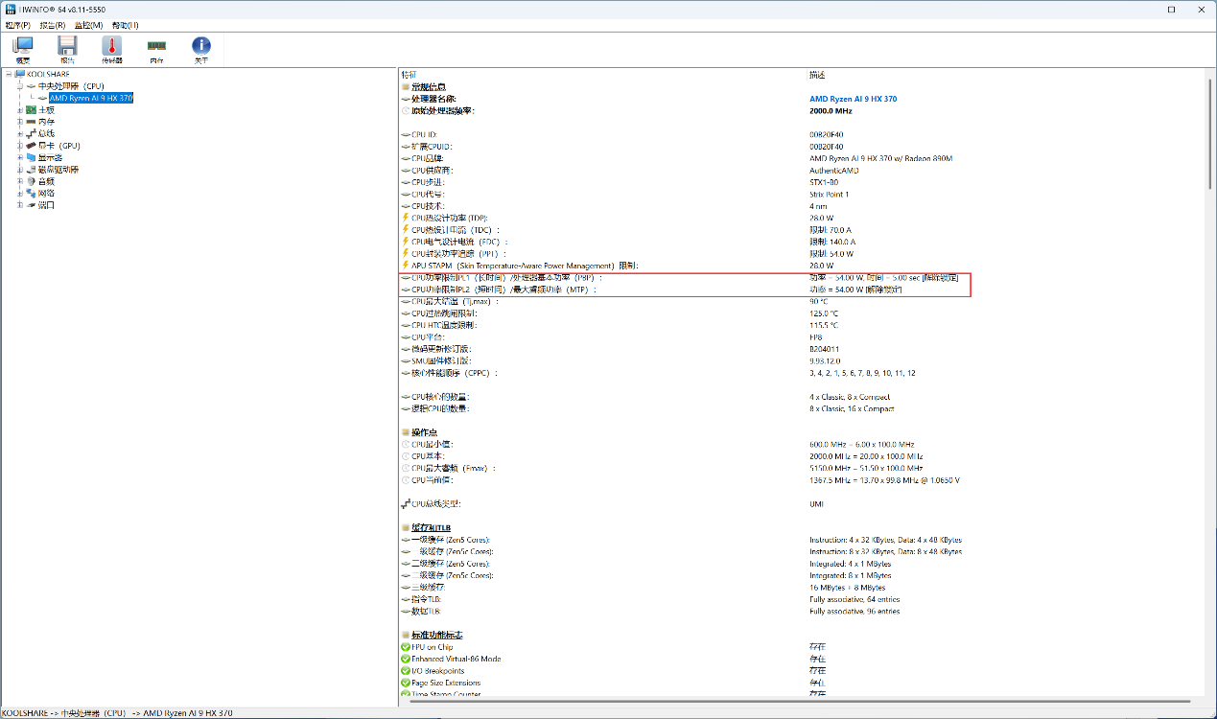
Task: Open the 监控(M) menu
Action: click(89, 25)
